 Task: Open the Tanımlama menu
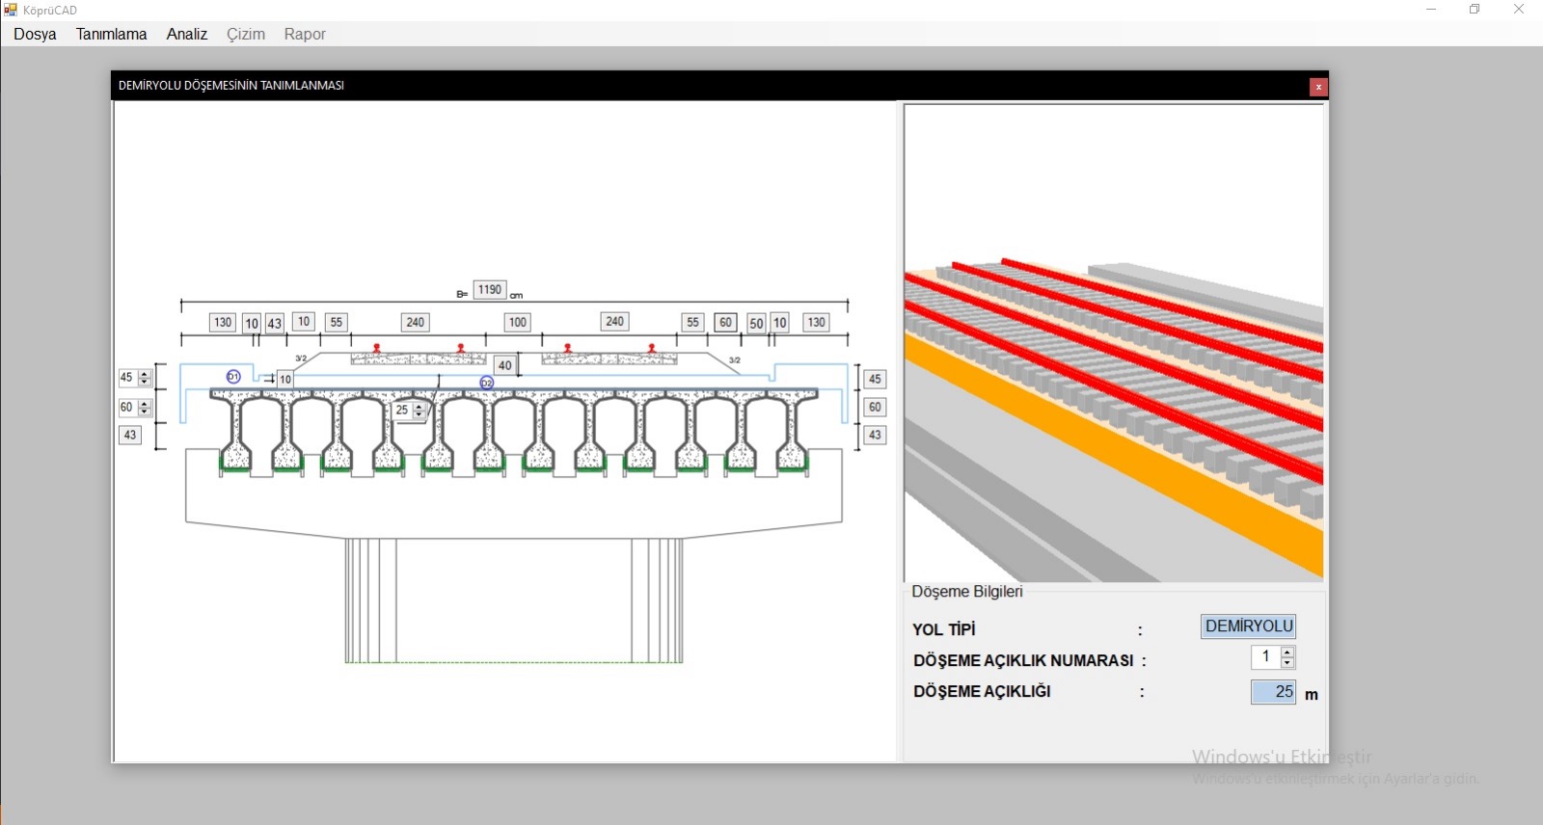click(111, 34)
